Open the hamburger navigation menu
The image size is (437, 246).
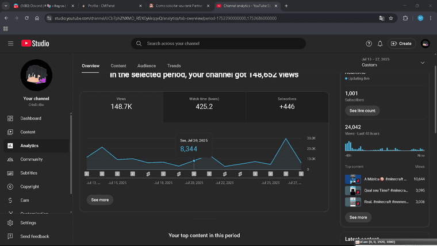pos(10,44)
